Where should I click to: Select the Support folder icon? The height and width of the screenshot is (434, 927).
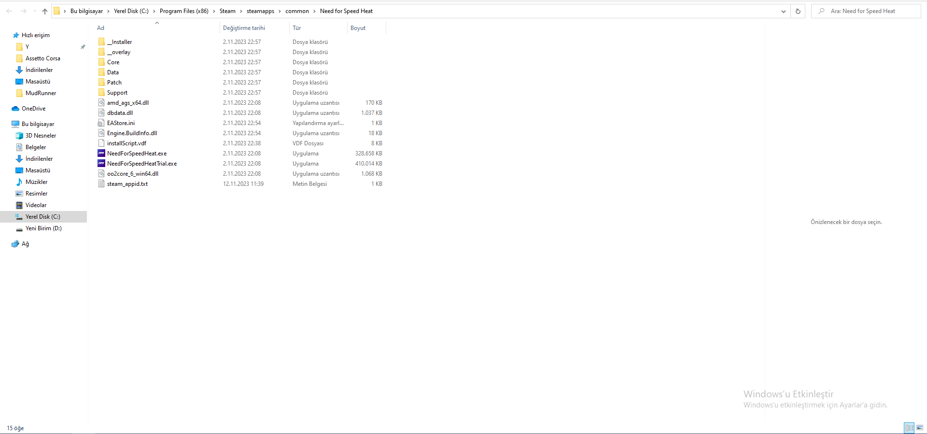101,93
